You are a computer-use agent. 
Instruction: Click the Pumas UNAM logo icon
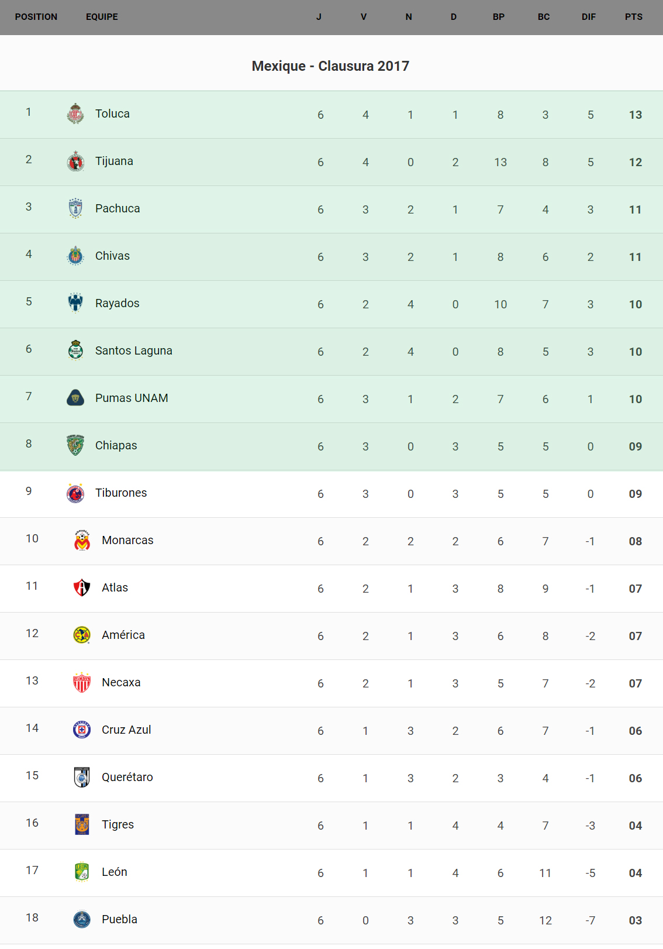coord(75,398)
